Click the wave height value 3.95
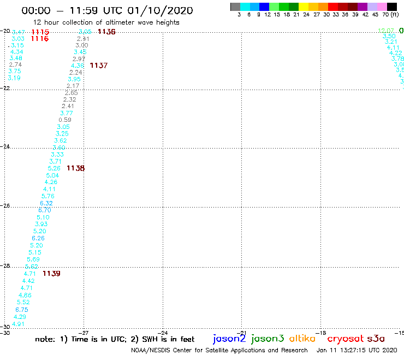Image resolution: width=404 pixels, height=355 pixels. (x=74, y=79)
